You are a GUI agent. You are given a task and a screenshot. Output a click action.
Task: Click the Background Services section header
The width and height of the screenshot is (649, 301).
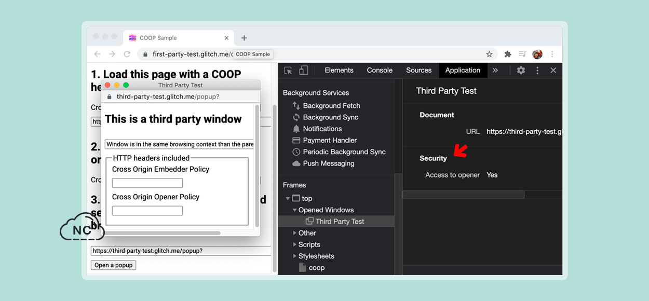(316, 93)
